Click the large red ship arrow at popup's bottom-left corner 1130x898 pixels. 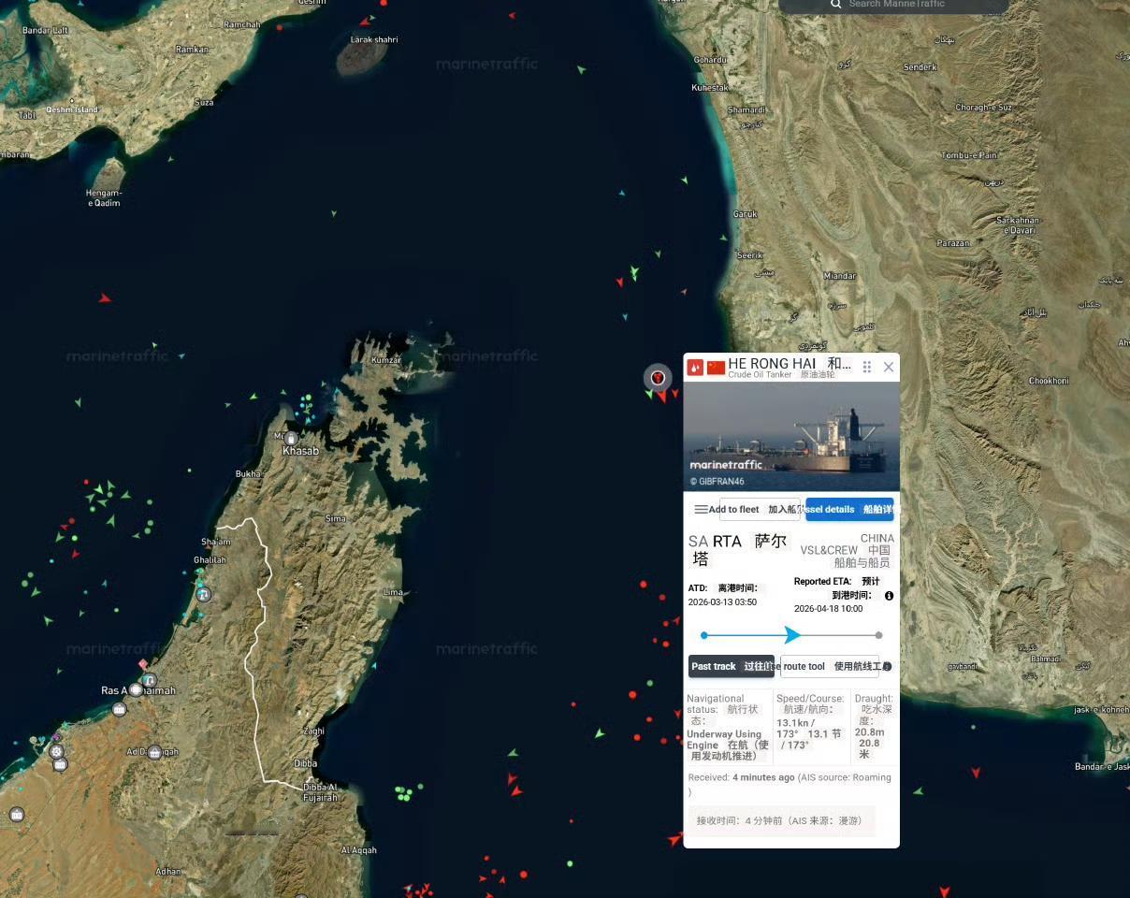(674, 839)
